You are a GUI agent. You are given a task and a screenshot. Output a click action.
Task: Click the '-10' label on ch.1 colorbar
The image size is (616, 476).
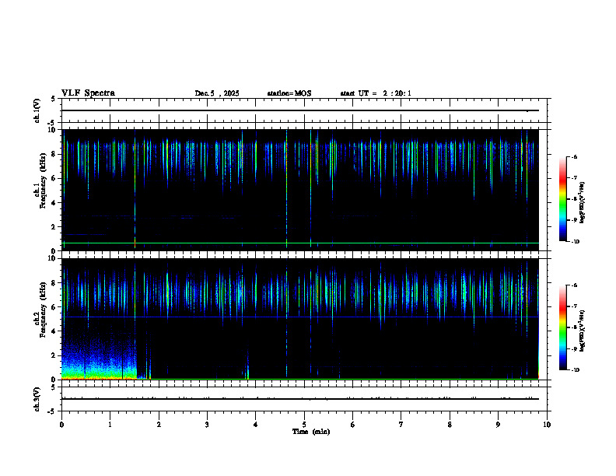(575, 242)
